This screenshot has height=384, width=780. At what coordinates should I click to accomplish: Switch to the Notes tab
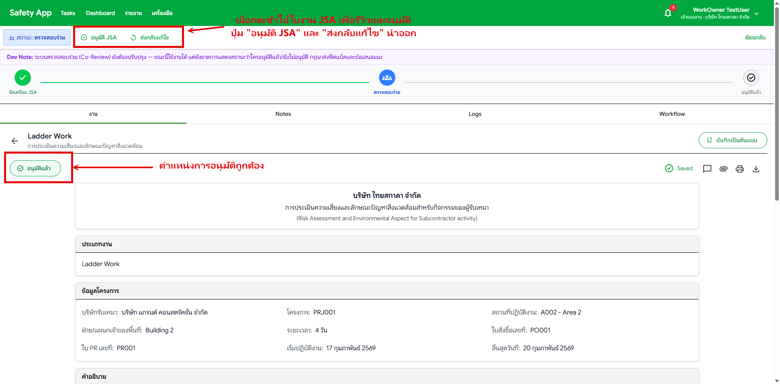pyautogui.click(x=283, y=114)
